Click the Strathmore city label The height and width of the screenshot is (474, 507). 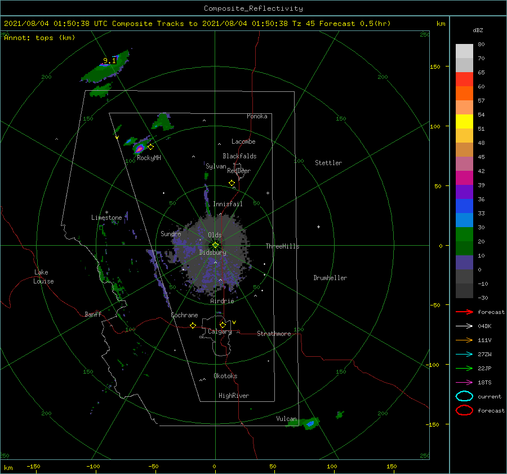pos(274,334)
